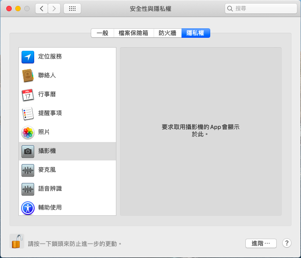
Task: Select 定位服務 text in the list
Action: (x=50, y=56)
